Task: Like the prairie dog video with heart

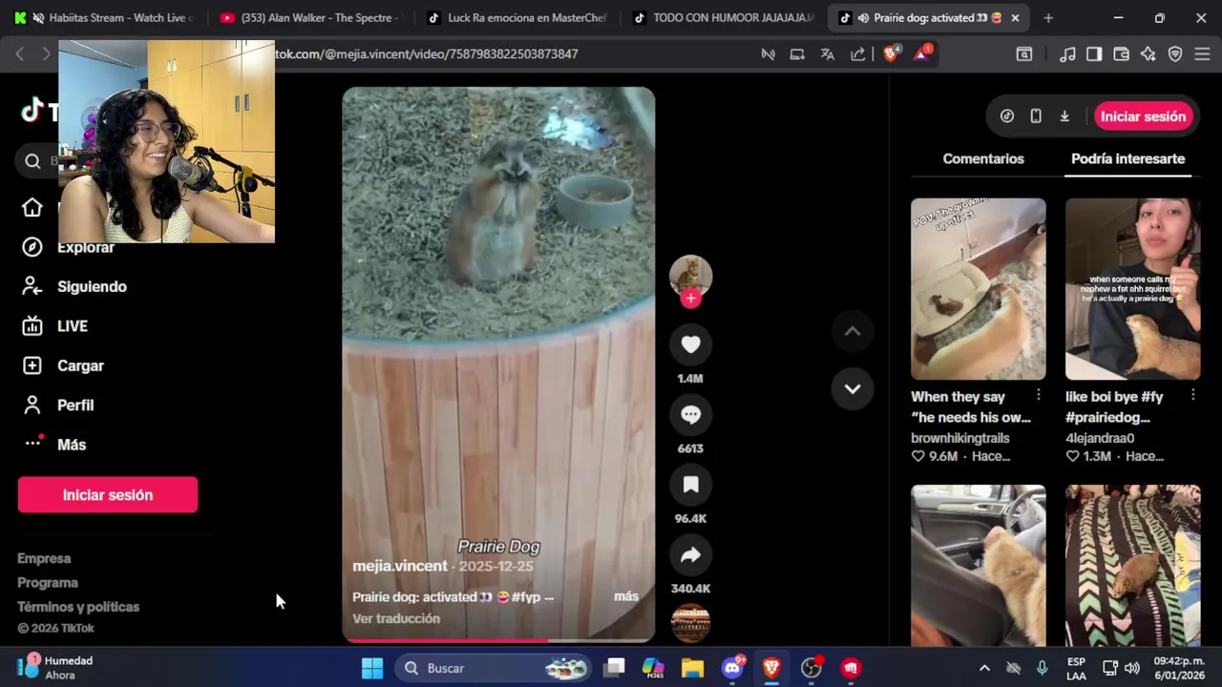Action: pyautogui.click(x=690, y=344)
